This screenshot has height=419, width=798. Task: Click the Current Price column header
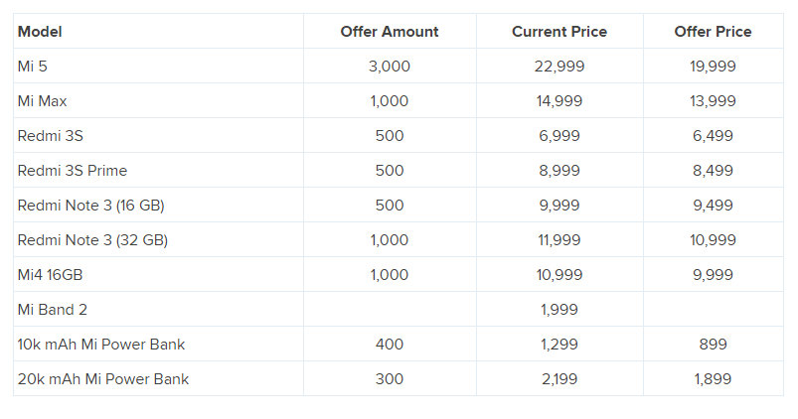pyautogui.click(x=559, y=32)
